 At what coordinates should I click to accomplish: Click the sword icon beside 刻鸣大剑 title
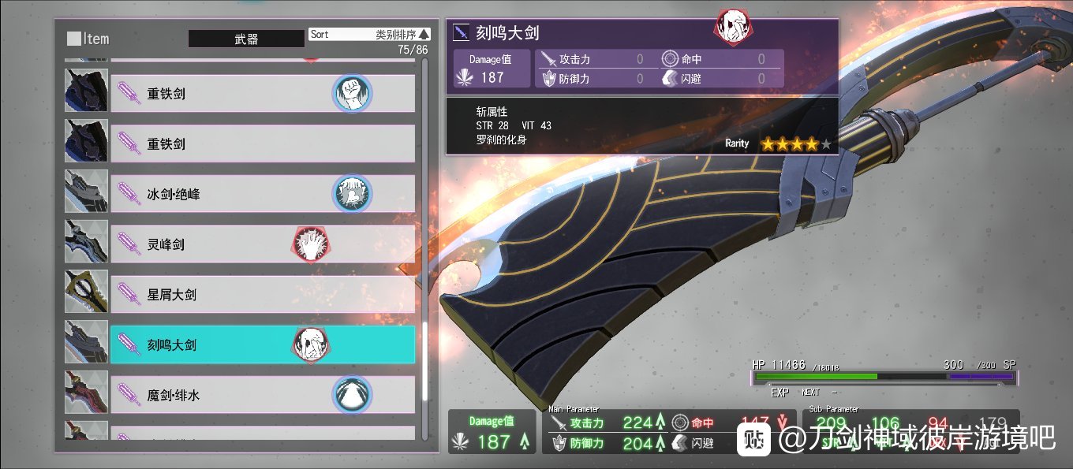[x=462, y=32]
